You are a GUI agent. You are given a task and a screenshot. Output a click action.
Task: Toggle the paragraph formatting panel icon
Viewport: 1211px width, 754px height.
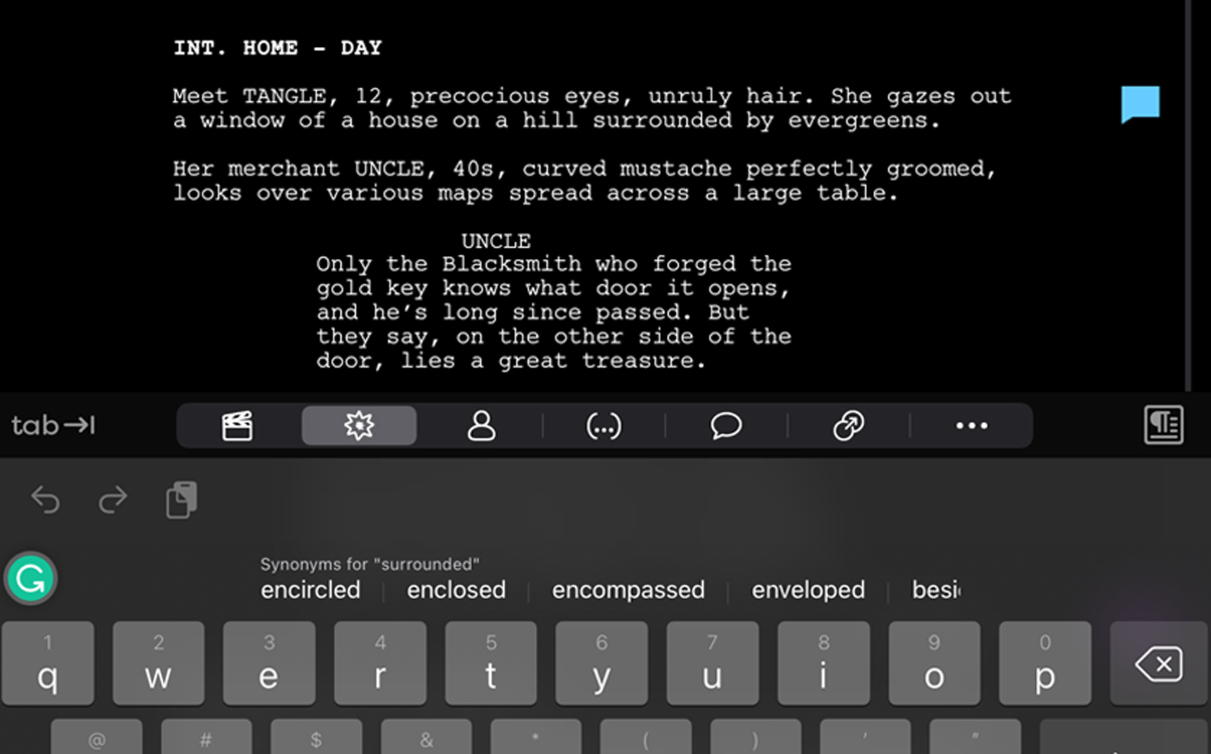coord(1163,425)
